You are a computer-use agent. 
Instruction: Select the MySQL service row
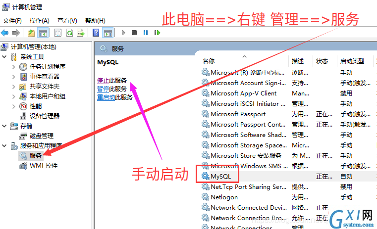pyautogui.click(x=288, y=177)
